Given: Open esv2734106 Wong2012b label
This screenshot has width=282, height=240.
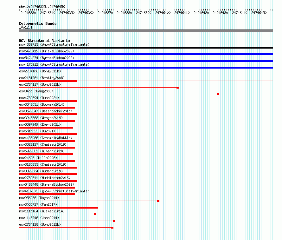Looking at the screenshot, I should pos(40,71).
